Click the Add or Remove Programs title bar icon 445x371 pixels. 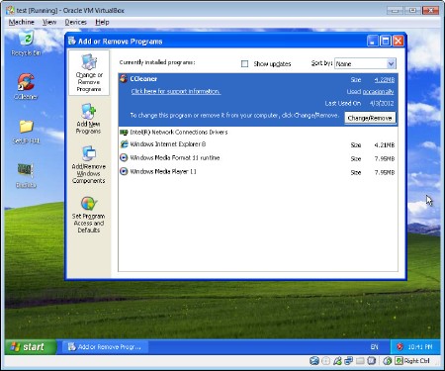72,41
